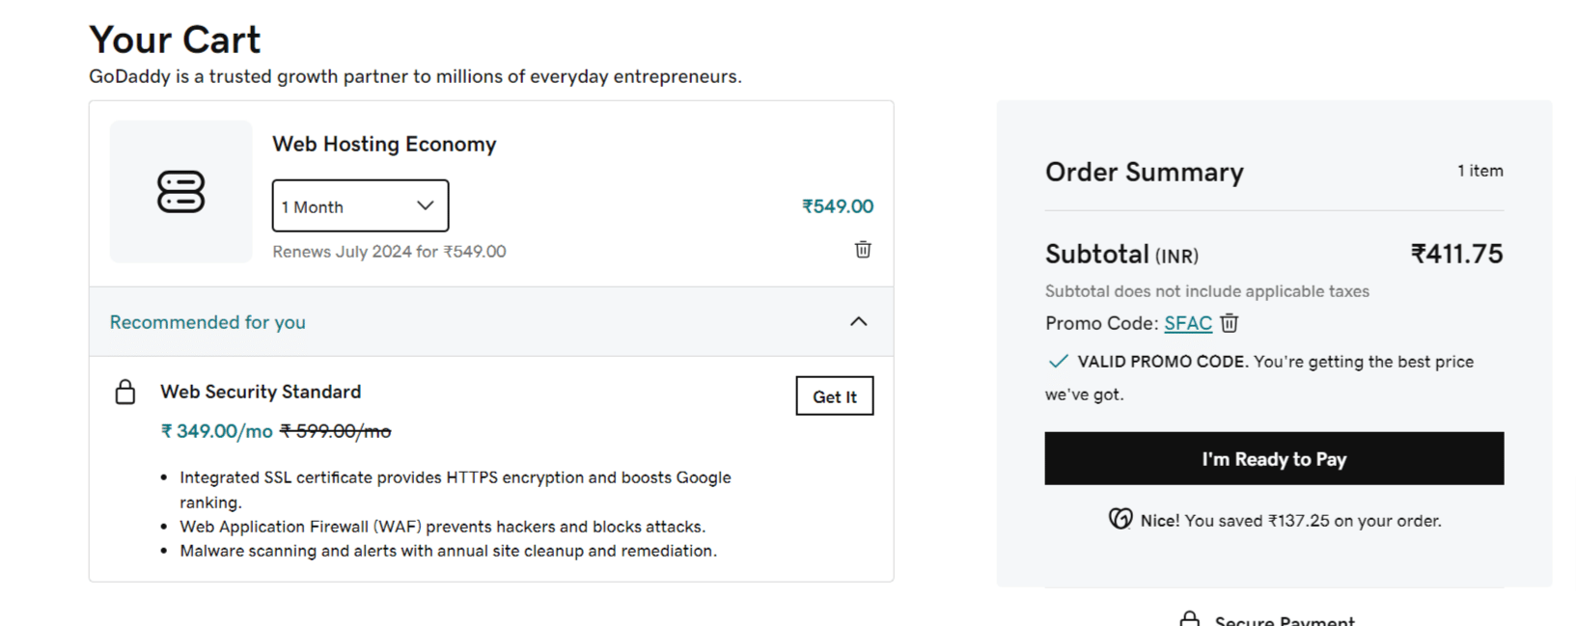The image size is (1576, 626).
Task: Collapse the Recommended for you section chevron
Action: [858, 321]
